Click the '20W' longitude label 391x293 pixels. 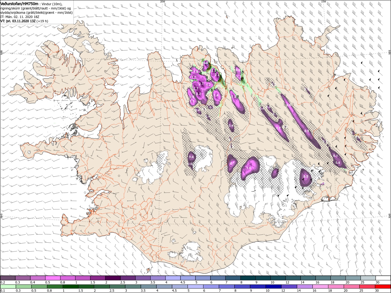(163, 2)
